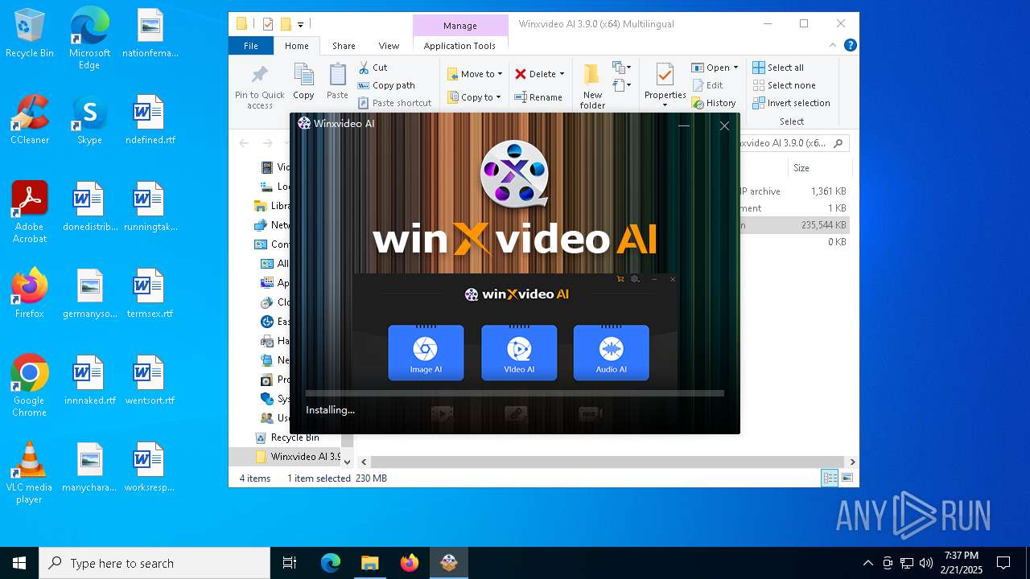
Task: Expand the Properties dropdown arrow
Action: 665,105
